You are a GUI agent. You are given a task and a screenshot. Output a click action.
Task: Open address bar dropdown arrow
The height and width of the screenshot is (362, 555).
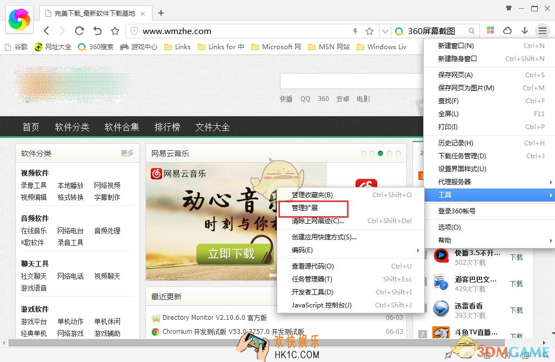pyautogui.click(x=385, y=31)
